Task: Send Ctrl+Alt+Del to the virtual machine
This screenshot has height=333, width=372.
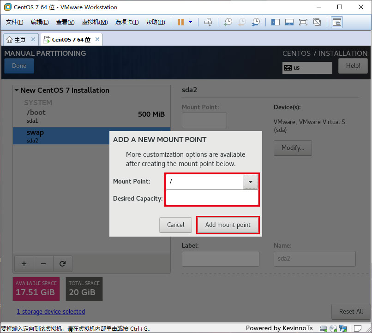Action: coord(208,22)
